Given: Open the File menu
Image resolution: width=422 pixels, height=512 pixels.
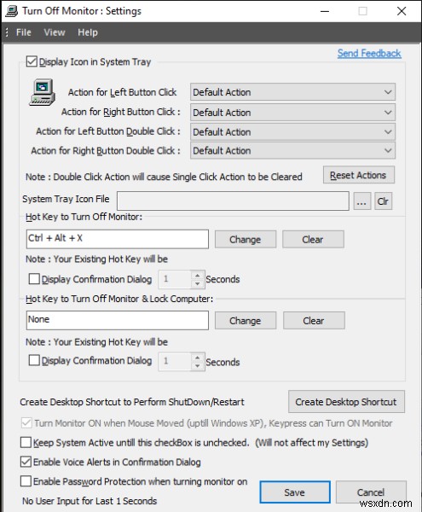Looking at the screenshot, I should click(24, 32).
